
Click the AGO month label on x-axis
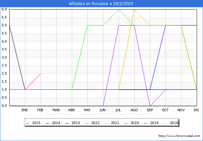click(x=134, y=110)
